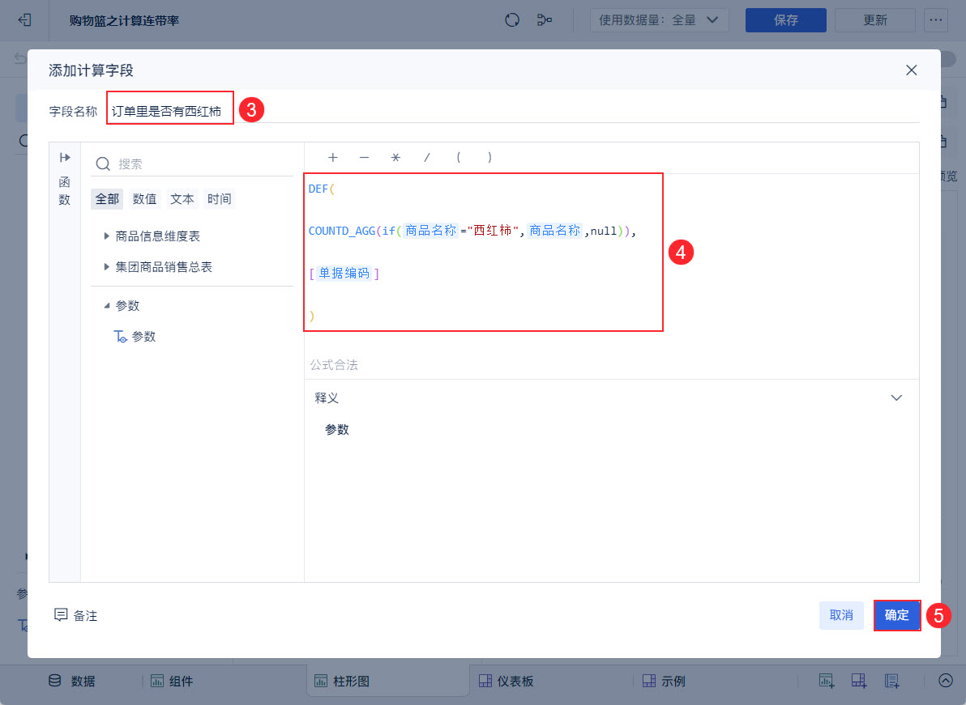Click the add component icon at bottom right
The image size is (966, 705).
click(826, 681)
